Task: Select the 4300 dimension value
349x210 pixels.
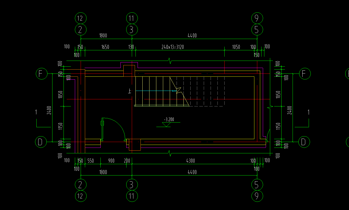Action: [x=191, y=160]
